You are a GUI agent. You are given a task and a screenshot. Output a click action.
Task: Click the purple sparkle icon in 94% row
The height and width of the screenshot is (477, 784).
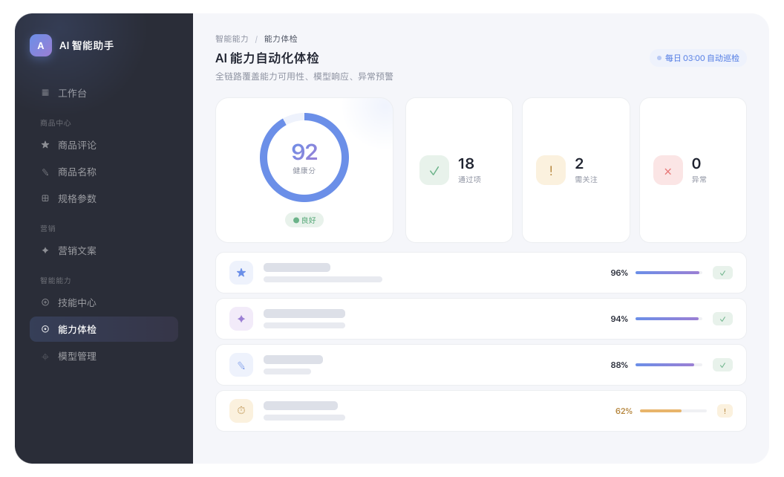[241, 319]
